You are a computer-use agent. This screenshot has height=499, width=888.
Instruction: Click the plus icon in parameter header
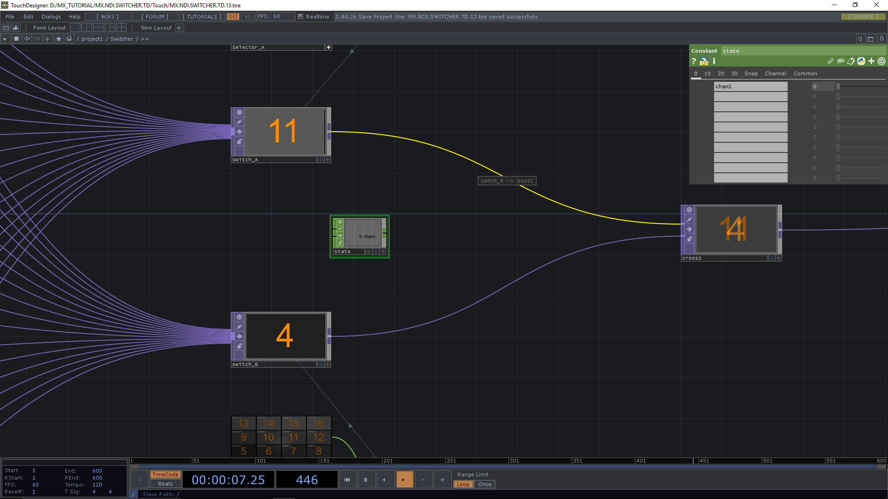tap(871, 61)
